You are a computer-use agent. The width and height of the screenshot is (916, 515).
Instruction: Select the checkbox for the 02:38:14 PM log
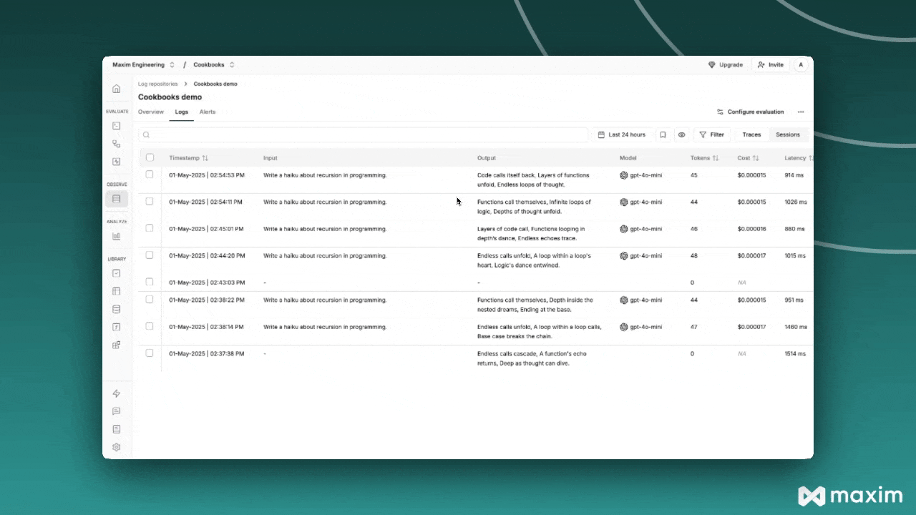click(150, 326)
